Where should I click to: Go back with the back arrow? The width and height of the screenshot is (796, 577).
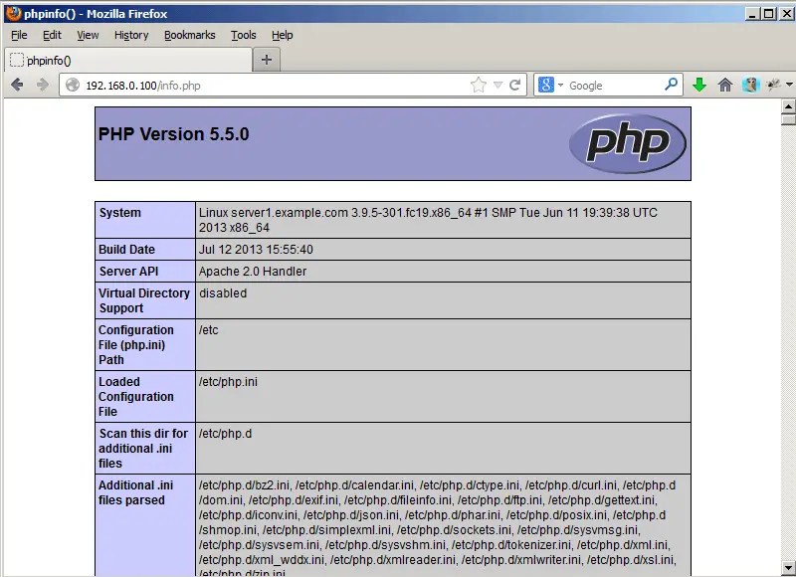pyautogui.click(x=17, y=85)
